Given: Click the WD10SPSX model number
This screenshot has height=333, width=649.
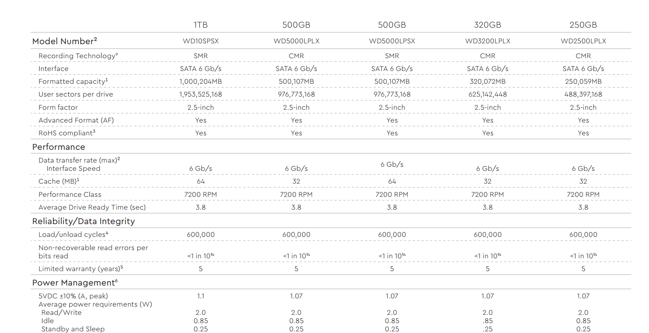Looking at the screenshot, I should (x=201, y=41).
